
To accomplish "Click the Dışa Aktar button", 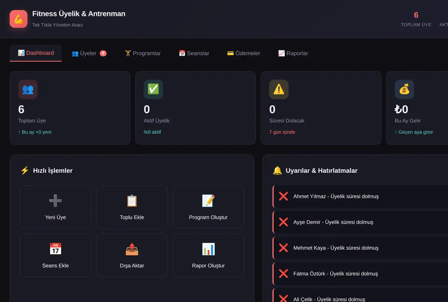I will 132,255.
